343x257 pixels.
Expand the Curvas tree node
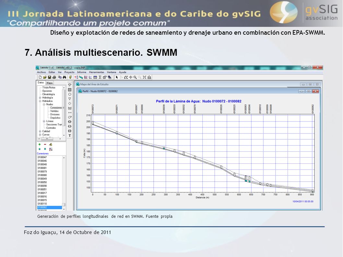(x=40, y=135)
